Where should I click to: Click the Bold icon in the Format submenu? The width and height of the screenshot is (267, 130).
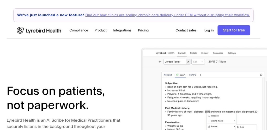tap(238, 127)
